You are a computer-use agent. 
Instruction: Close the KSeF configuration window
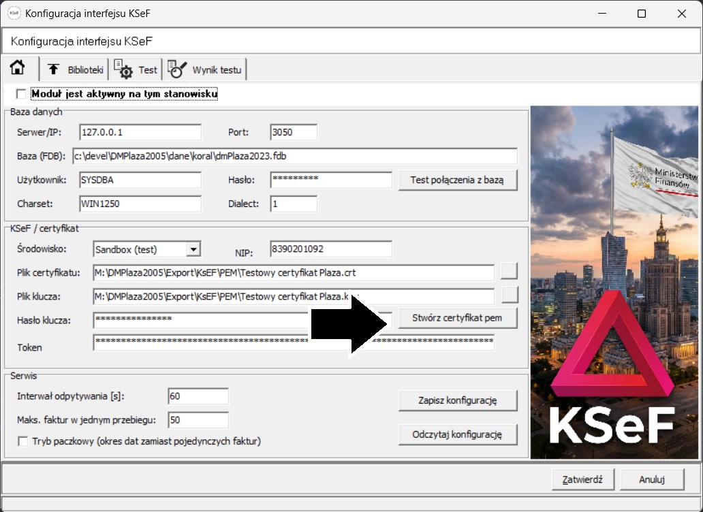pyautogui.click(x=681, y=14)
